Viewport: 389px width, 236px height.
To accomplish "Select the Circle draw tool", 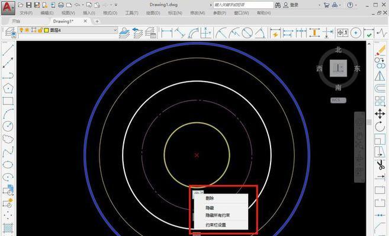I will click(x=8, y=126).
